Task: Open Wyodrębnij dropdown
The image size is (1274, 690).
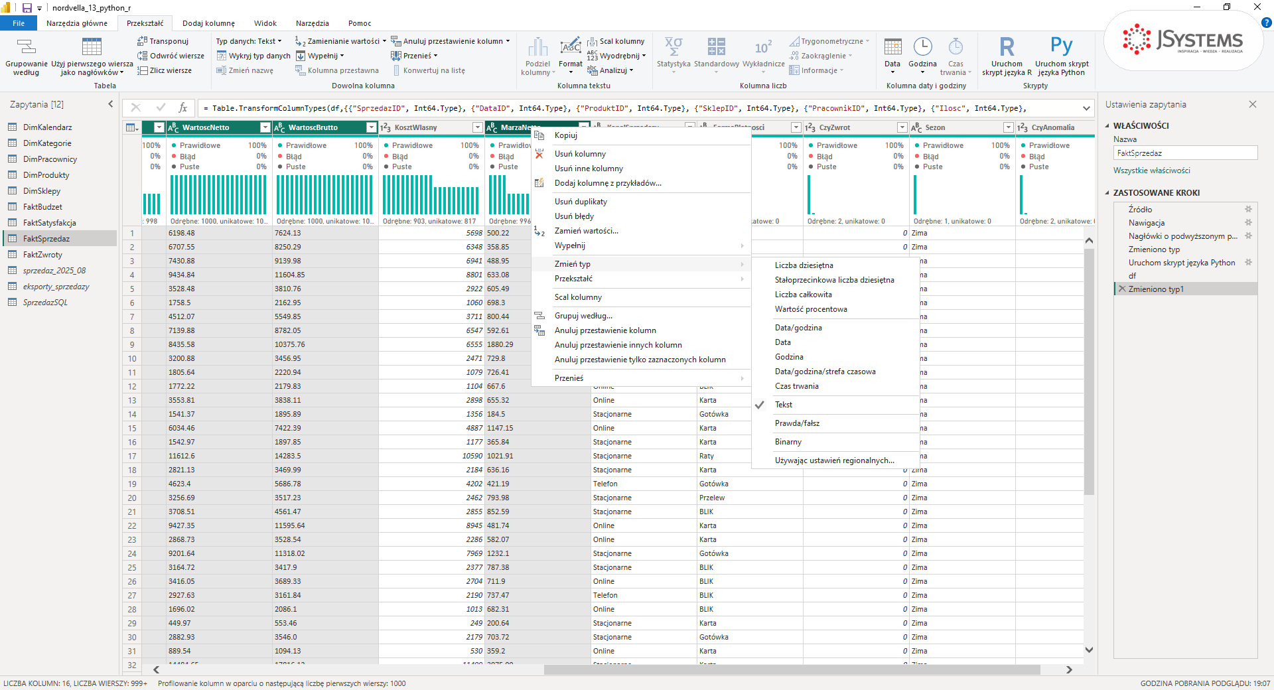Action: click(x=616, y=56)
